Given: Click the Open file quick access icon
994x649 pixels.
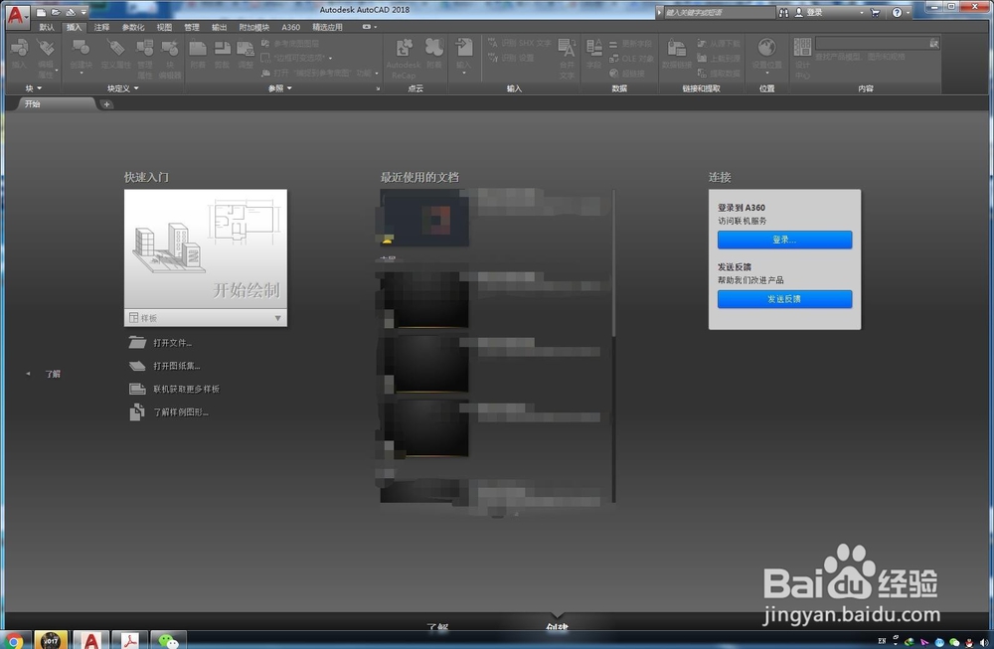Looking at the screenshot, I should pyautogui.click(x=56, y=12).
